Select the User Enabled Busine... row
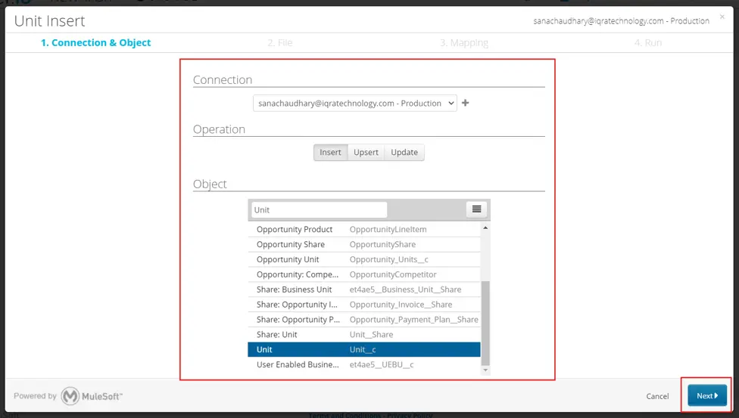The height and width of the screenshot is (418, 739). 364,364
